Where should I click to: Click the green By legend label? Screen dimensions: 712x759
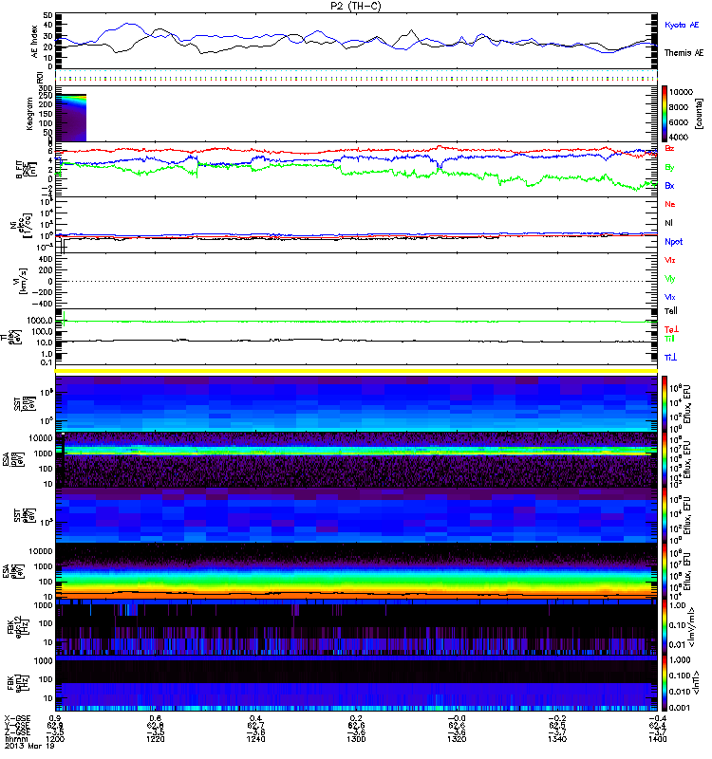[x=669, y=168]
